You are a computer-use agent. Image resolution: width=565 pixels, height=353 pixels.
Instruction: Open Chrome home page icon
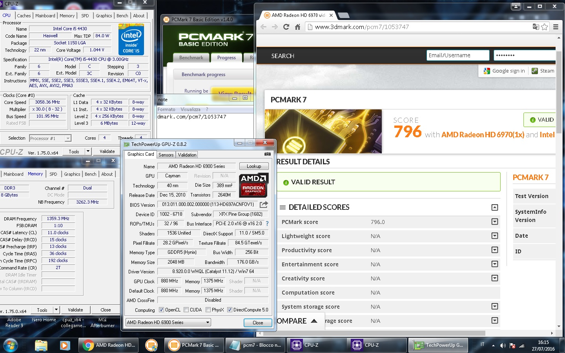[x=297, y=27]
